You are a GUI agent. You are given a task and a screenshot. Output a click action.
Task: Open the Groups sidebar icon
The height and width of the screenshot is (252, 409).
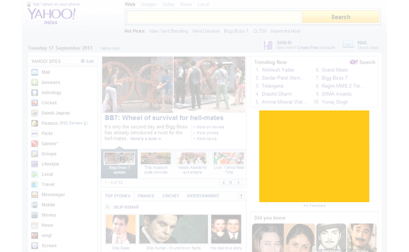[35, 154]
